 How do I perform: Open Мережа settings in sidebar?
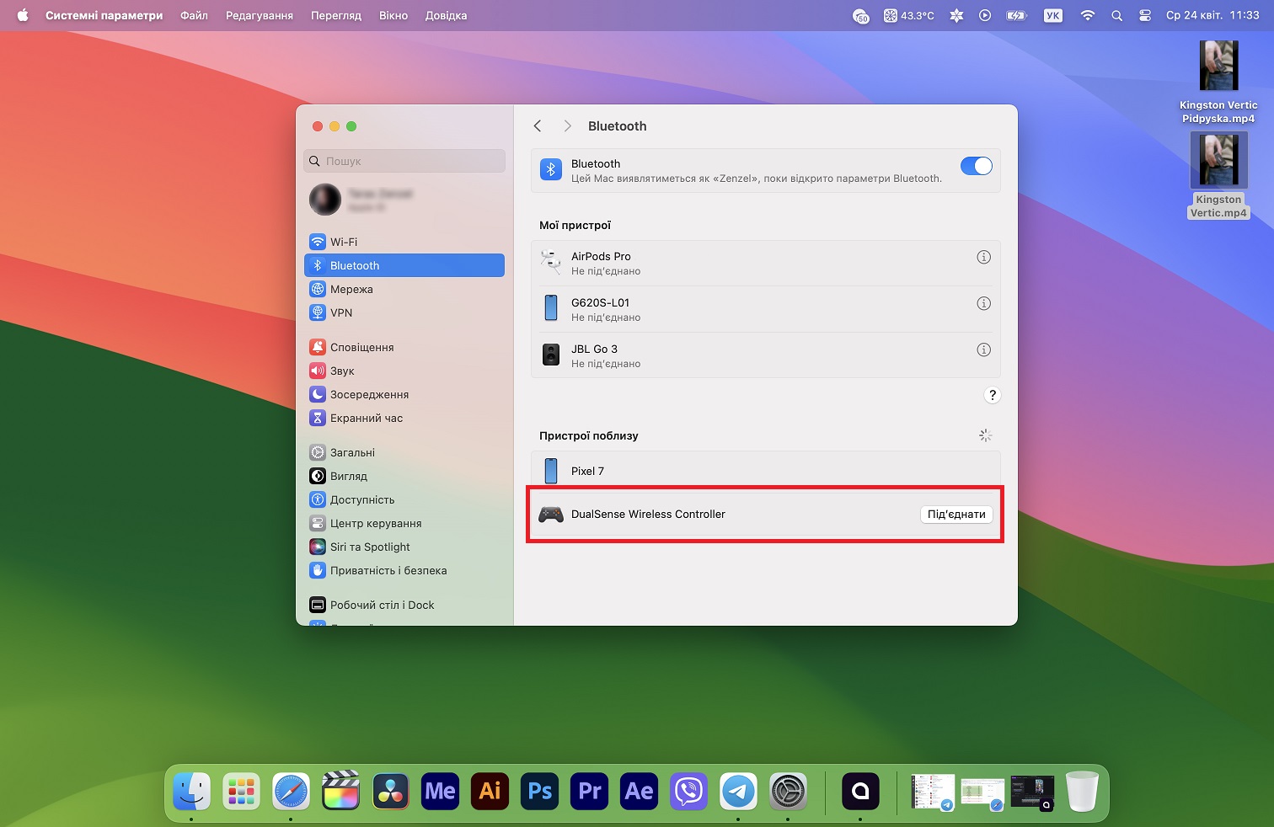click(x=404, y=289)
